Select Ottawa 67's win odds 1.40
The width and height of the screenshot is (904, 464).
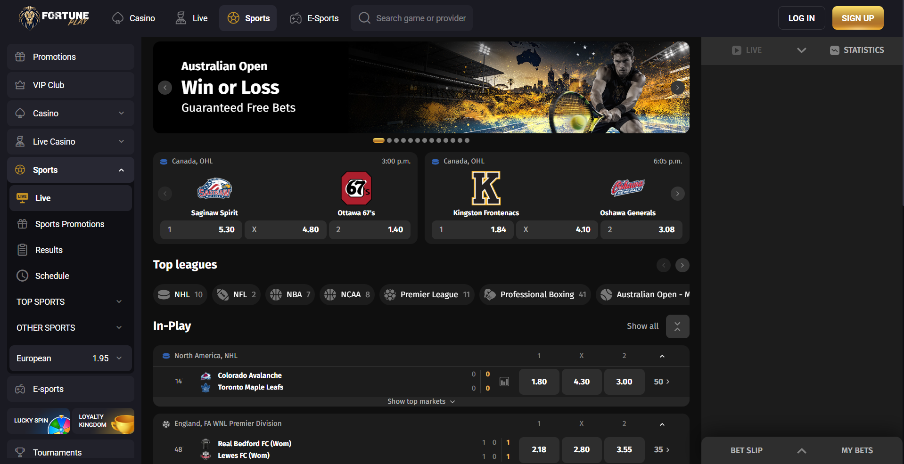[x=370, y=230]
